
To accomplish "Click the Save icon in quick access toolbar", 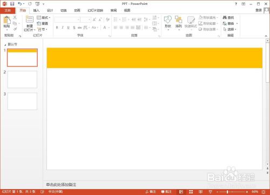I will click(12, 4).
